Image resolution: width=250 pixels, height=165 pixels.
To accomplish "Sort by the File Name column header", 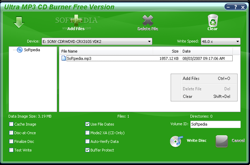I will click(x=106, y=51).
